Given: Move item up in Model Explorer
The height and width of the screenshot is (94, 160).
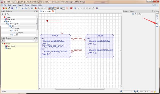Looking at the screenshot, I should [3, 14].
